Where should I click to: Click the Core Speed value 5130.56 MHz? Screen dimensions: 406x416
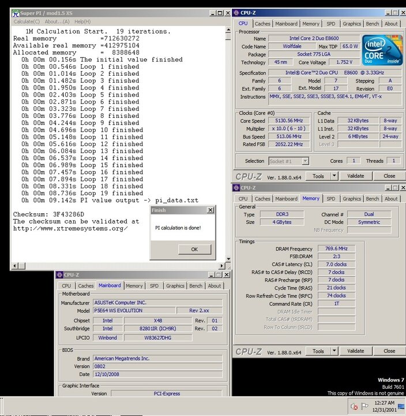click(x=289, y=121)
